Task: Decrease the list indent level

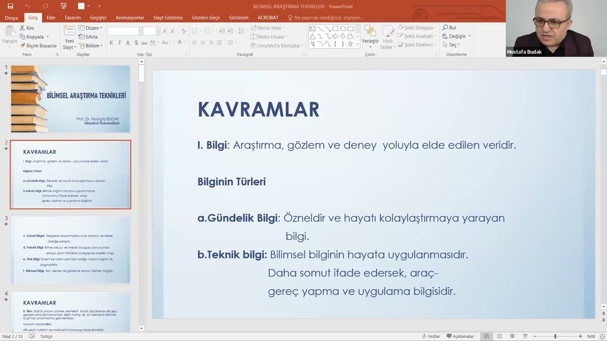Action: (x=222, y=31)
